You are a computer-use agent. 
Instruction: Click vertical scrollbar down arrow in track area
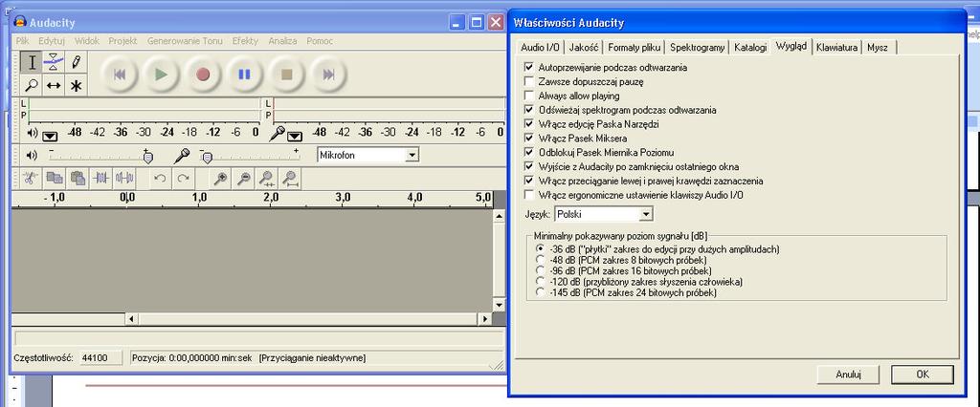coord(498,306)
